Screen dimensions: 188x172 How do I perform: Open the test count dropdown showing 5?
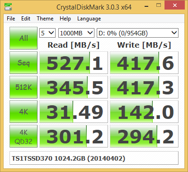point(47,33)
